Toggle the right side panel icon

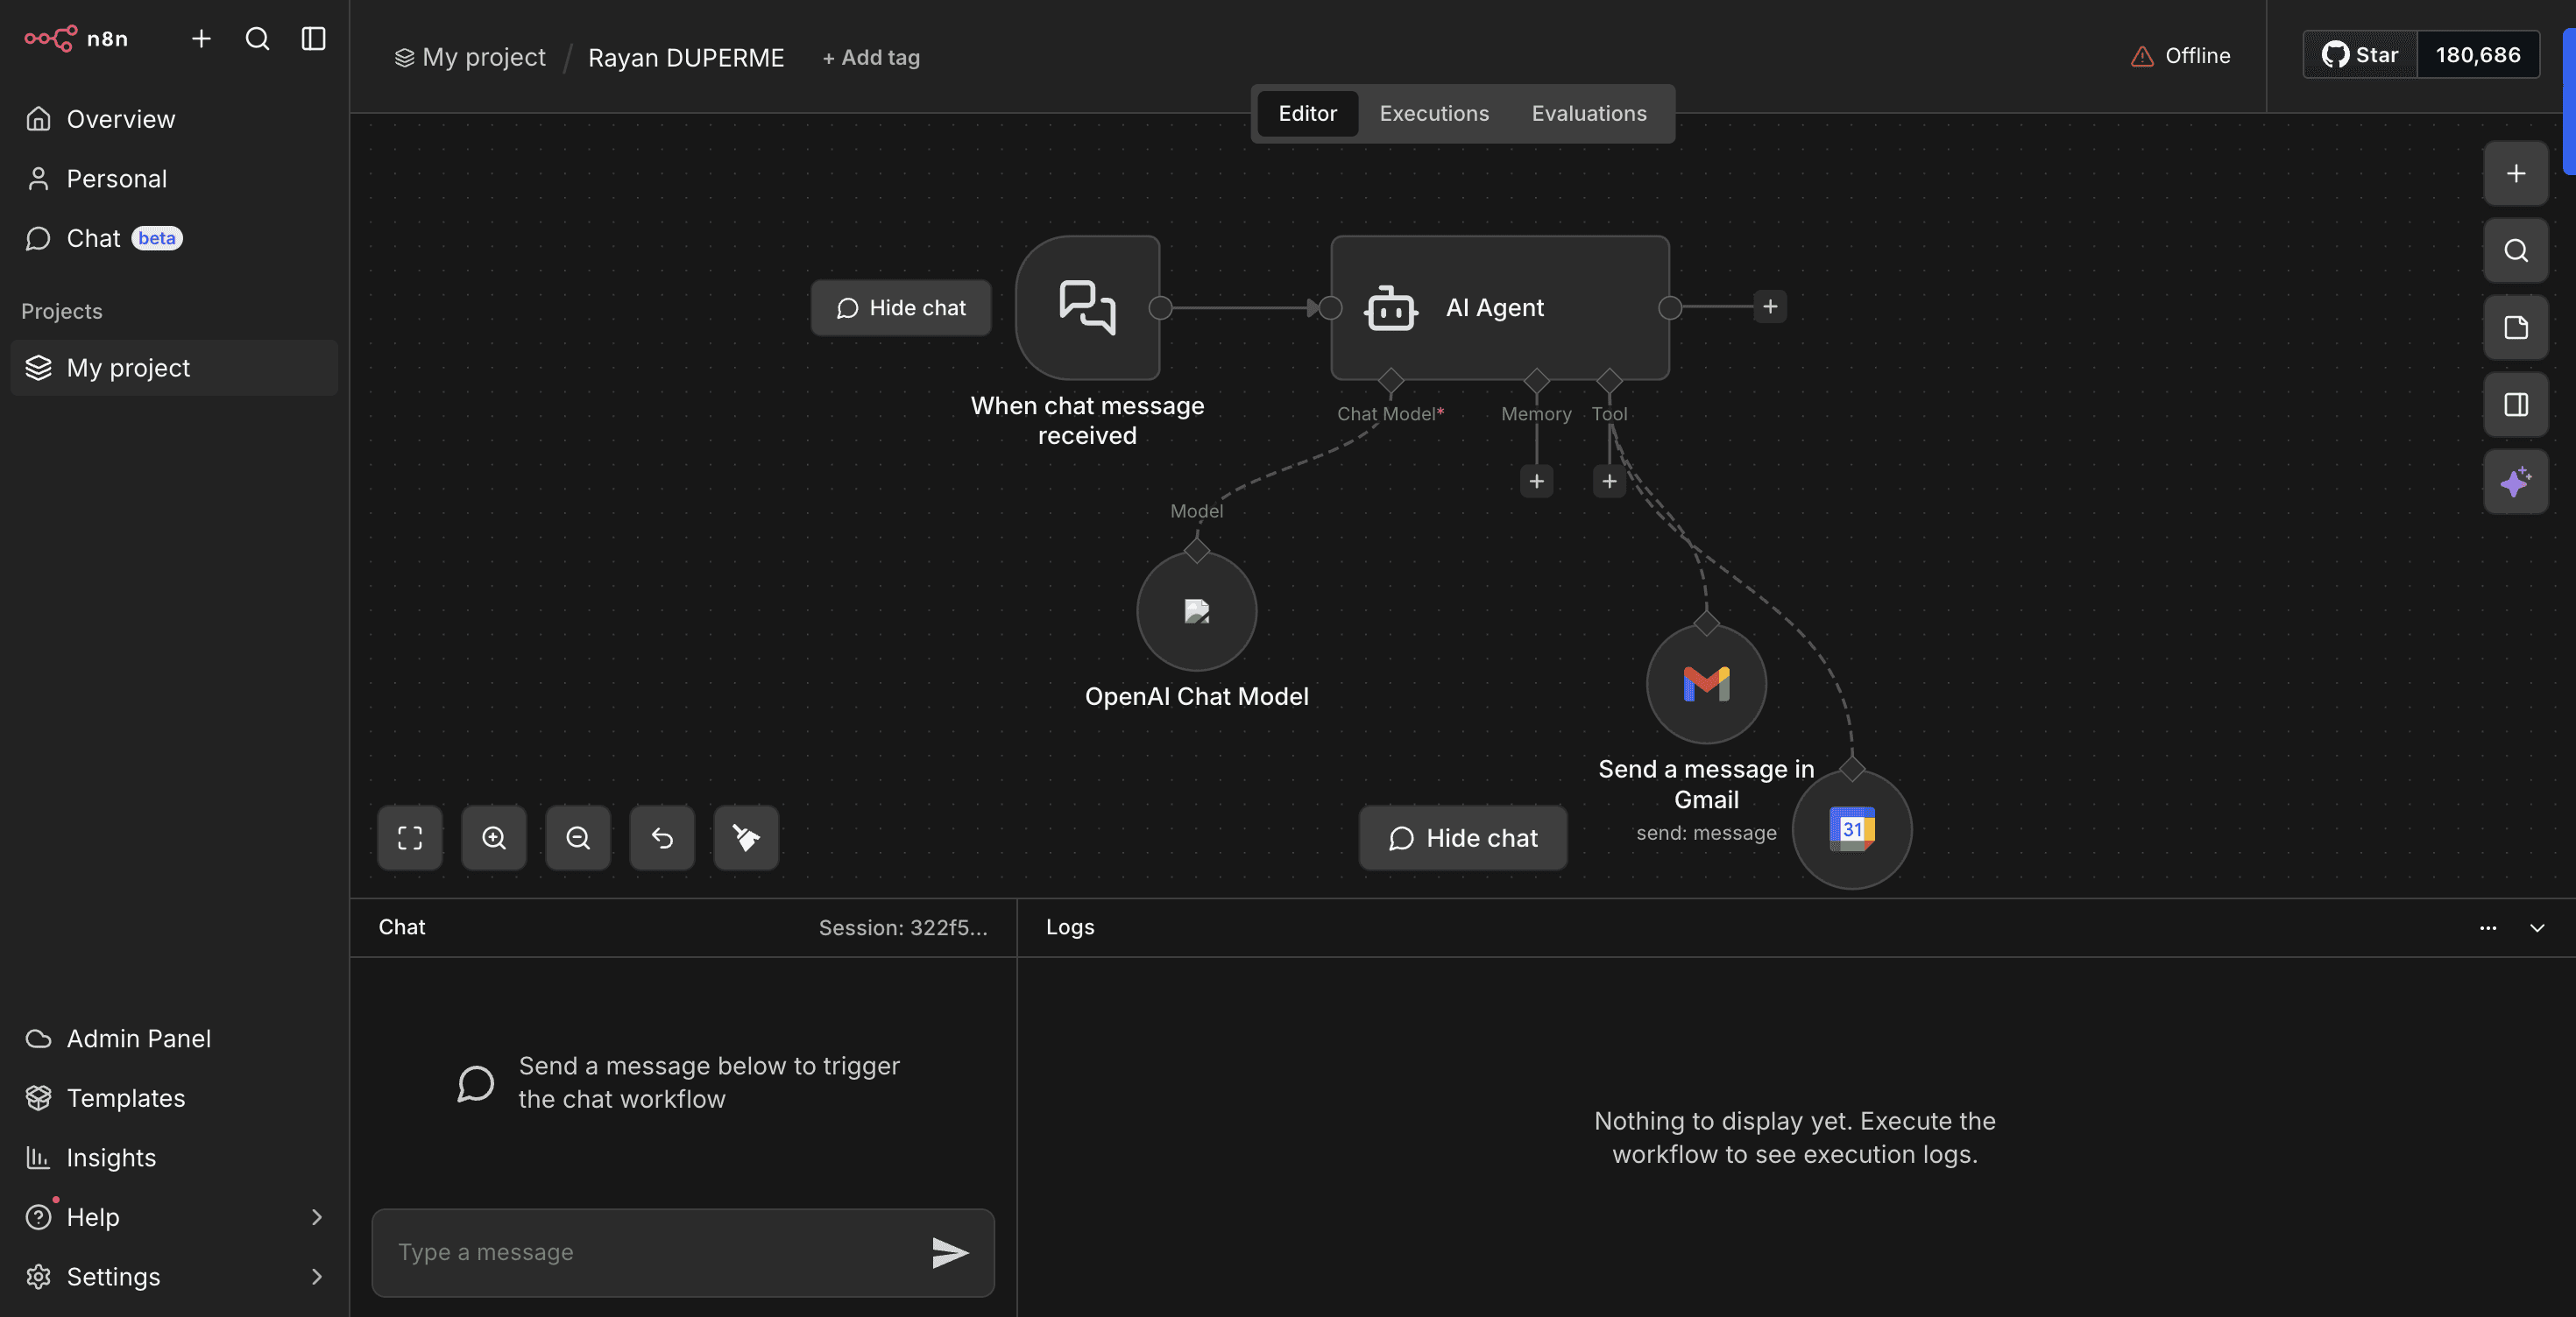point(2516,405)
